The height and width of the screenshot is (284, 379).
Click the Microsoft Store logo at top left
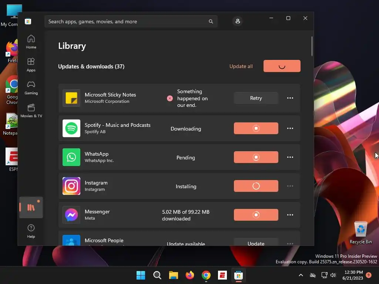point(28,21)
